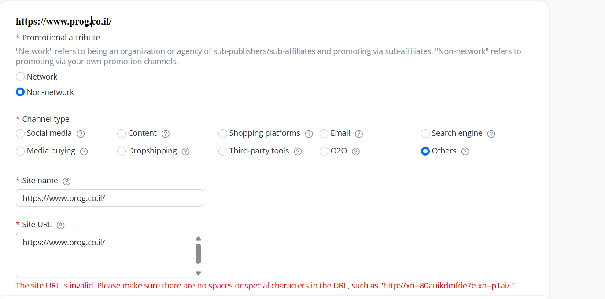
Task: Click into the Site name field
Action: click(x=109, y=198)
